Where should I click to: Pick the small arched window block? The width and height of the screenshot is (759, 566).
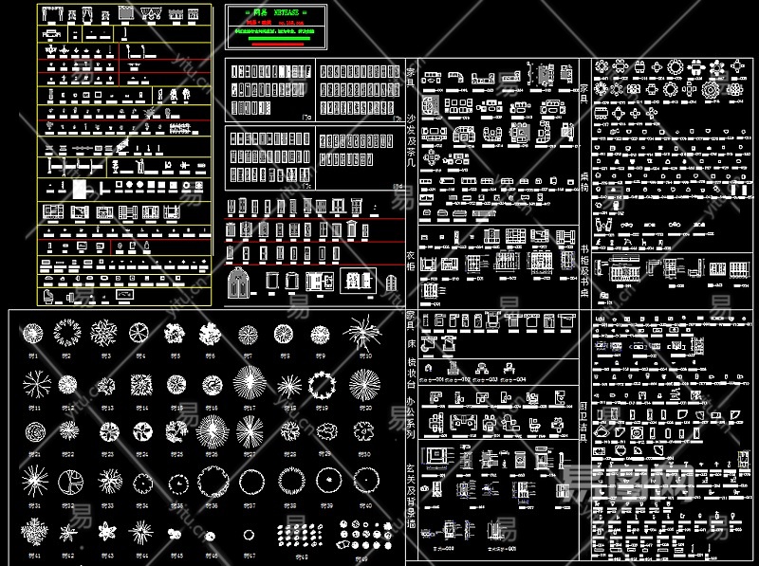[391, 283]
